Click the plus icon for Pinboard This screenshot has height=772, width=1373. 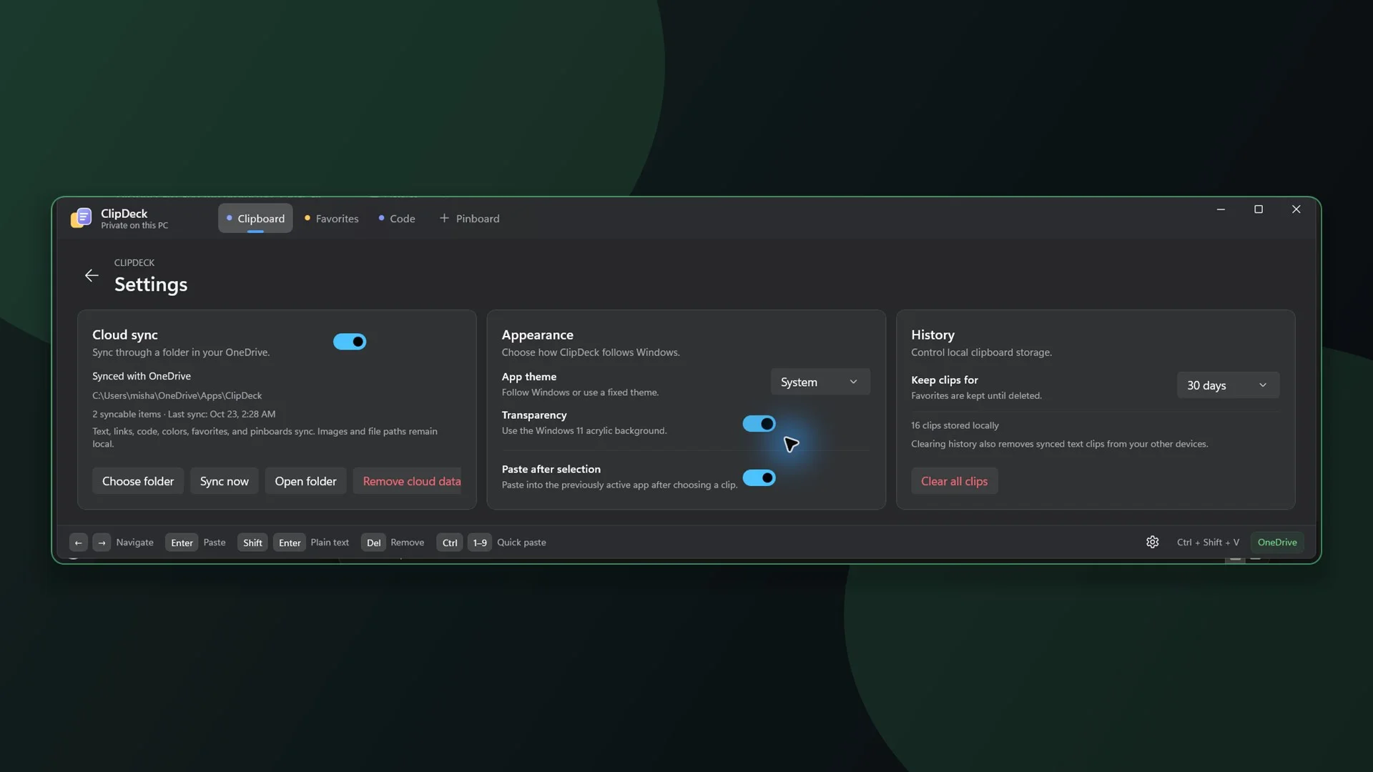[x=444, y=218]
